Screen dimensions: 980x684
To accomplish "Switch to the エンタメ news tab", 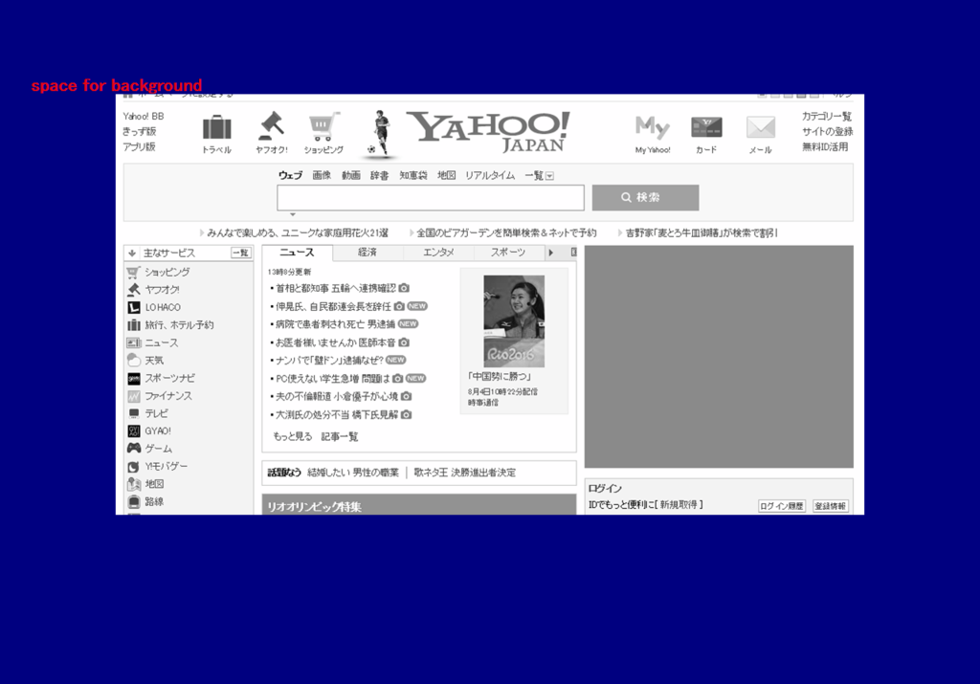I will point(438,253).
